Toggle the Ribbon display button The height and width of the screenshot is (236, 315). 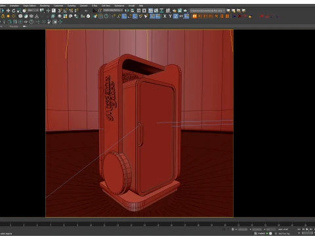(151, 10)
